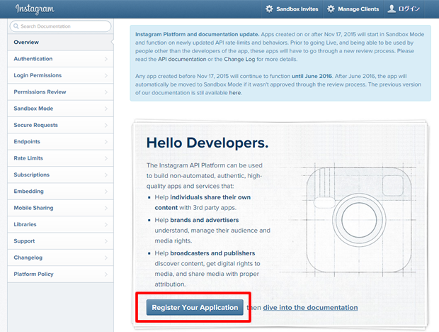Image resolution: width=439 pixels, height=332 pixels.
Task: Open Rate Limits section
Action: click(60, 158)
